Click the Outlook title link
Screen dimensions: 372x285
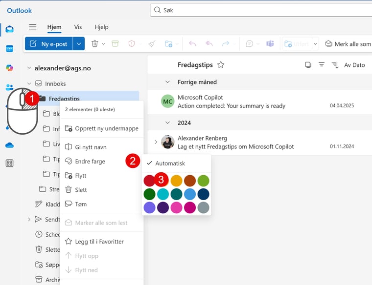click(x=19, y=10)
